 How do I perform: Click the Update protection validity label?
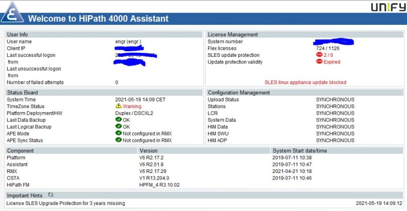(x=235, y=62)
